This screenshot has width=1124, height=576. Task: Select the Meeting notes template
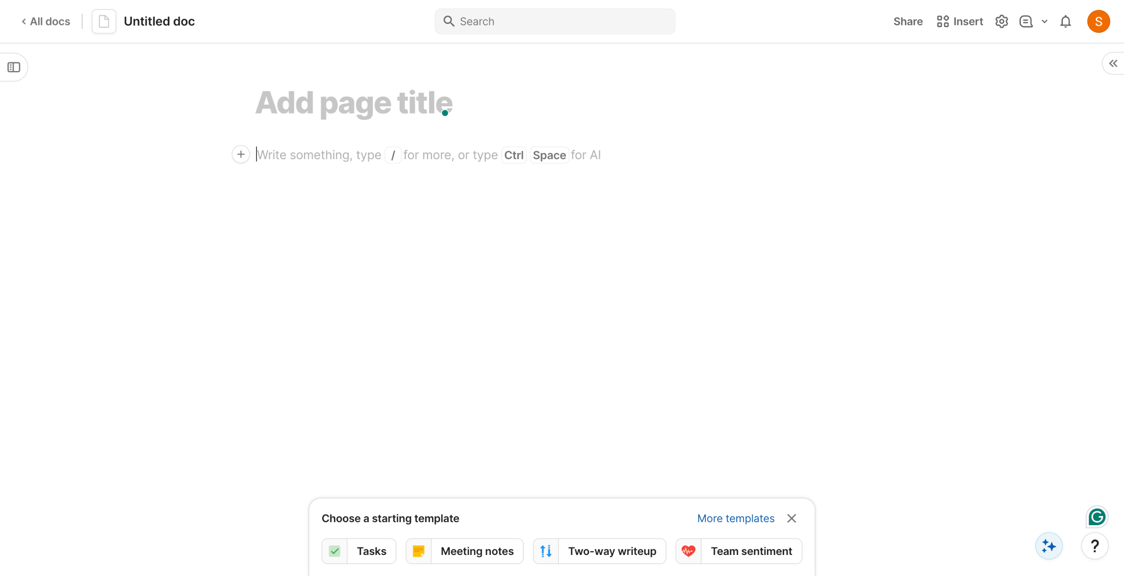pyautogui.click(x=465, y=551)
